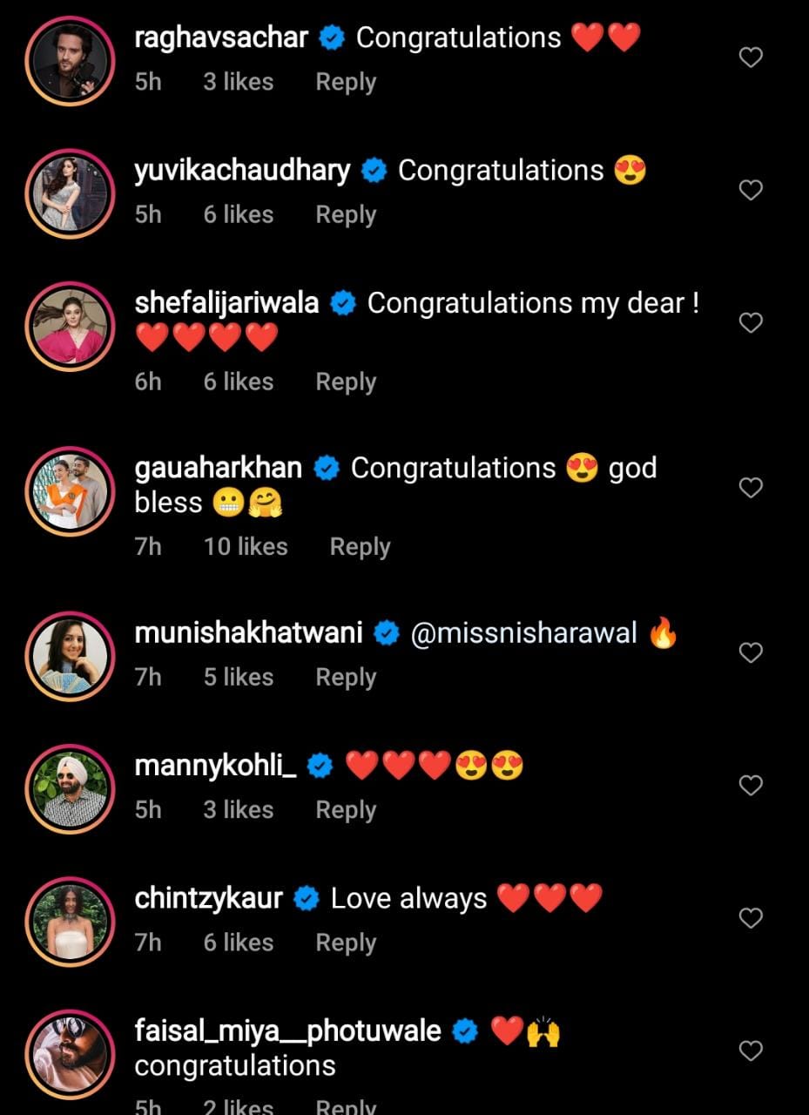Open munishakhatwani username profile

[249, 633]
